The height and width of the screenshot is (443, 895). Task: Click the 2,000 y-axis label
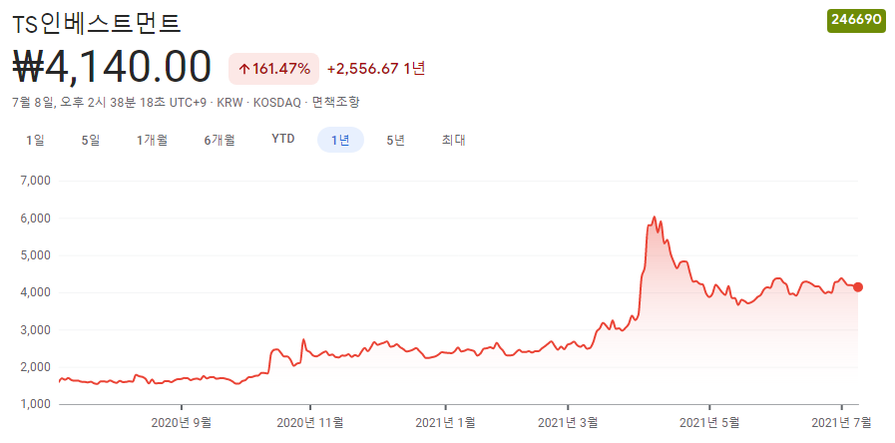point(36,367)
